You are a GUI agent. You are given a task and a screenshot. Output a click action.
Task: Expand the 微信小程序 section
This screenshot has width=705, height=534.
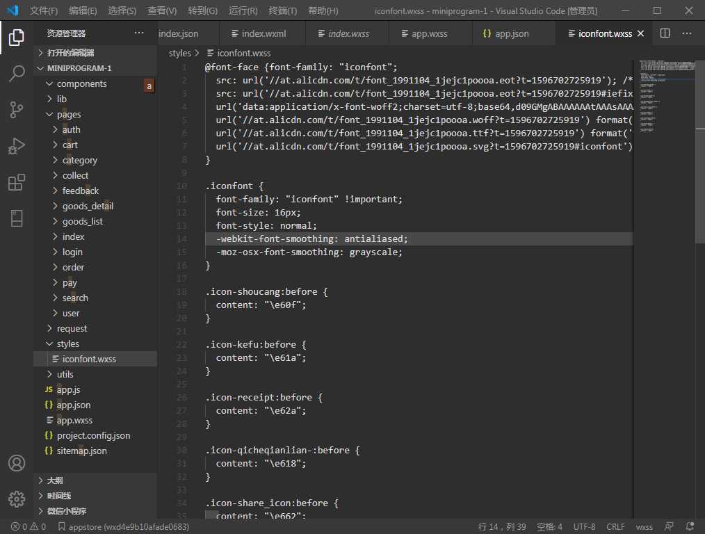(95, 511)
